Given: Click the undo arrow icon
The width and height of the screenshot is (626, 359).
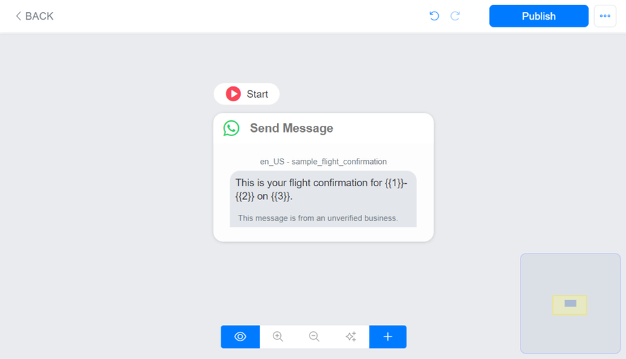Looking at the screenshot, I should (434, 16).
